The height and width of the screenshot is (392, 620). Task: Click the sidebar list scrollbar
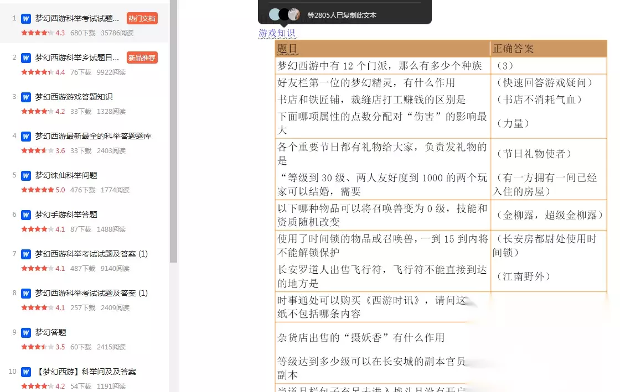(x=173, y=131)
